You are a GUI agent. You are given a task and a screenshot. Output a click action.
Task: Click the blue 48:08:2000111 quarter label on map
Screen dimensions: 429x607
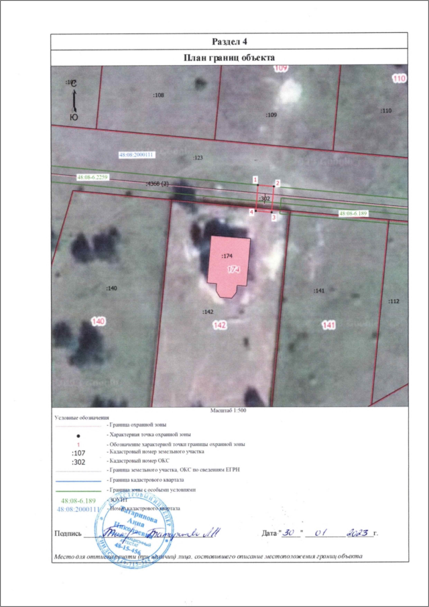pyautogui.click(x=136, y=154)
